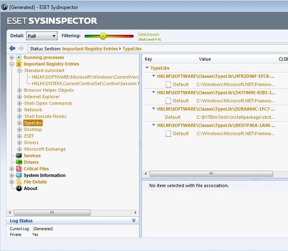
Task: Click Important Registry Entries breadcrumb link
Action: 90,49
